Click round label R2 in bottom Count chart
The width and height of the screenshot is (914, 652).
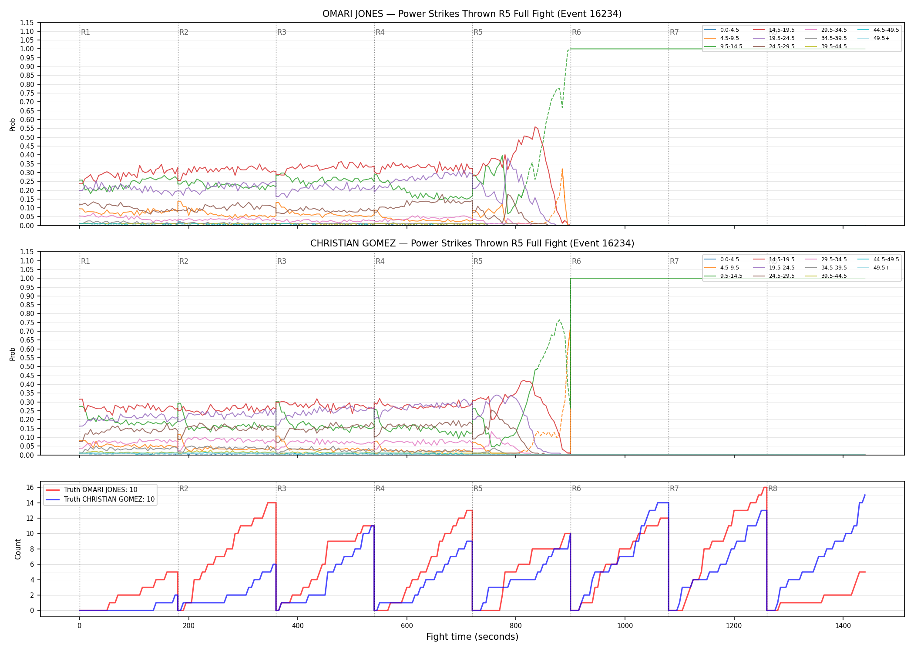(x=184, y=489)
